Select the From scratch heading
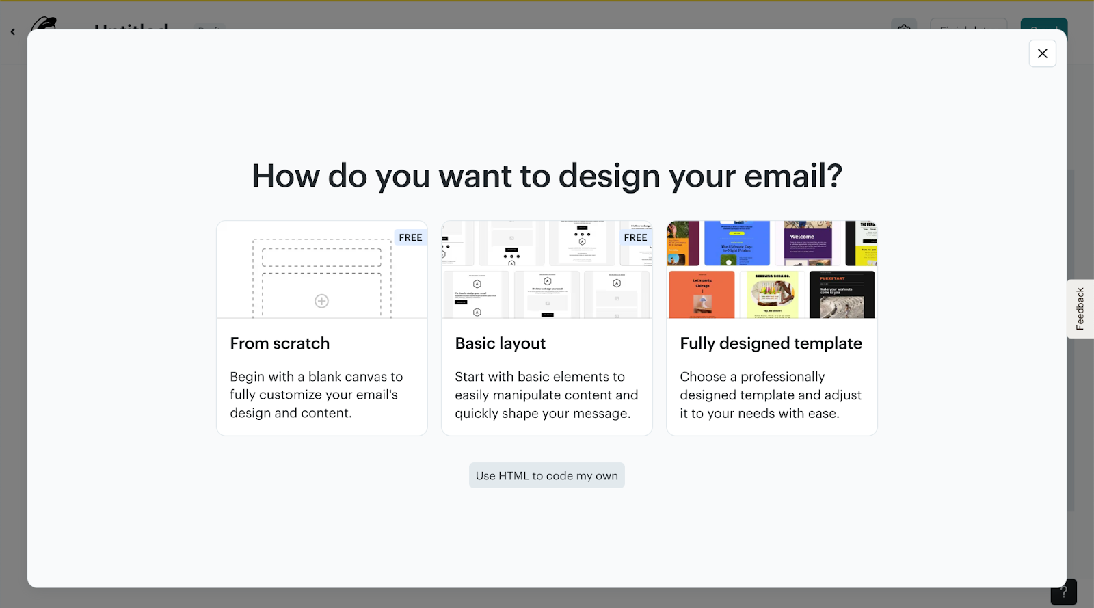Image resolution: width=1094 pixels, height=608 pixels. point(280,343)
